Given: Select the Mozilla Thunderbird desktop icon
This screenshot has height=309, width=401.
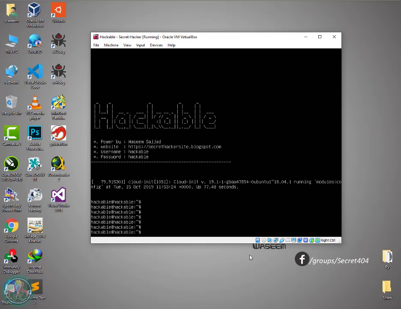Looking at the screenshot, I should click(12, 292).
